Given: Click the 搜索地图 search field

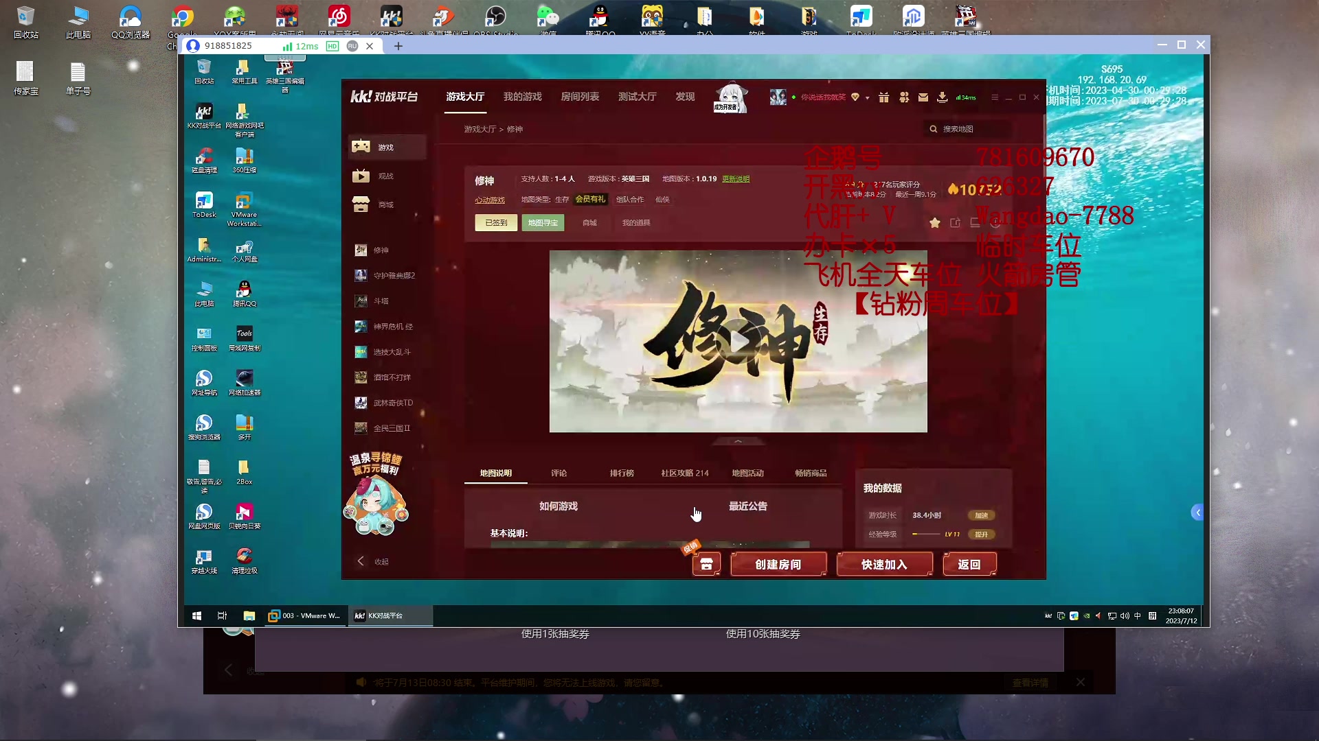Looking at the screenshot, I should click(967, 129).
